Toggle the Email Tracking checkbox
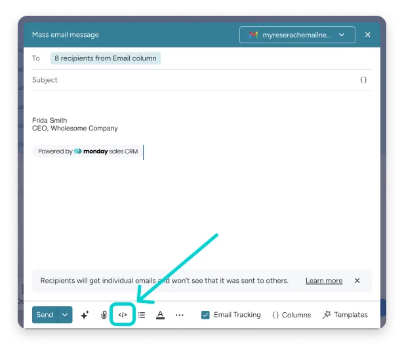Screen dimensions: 404x345 pyautogui.click(x=205, y=315)
